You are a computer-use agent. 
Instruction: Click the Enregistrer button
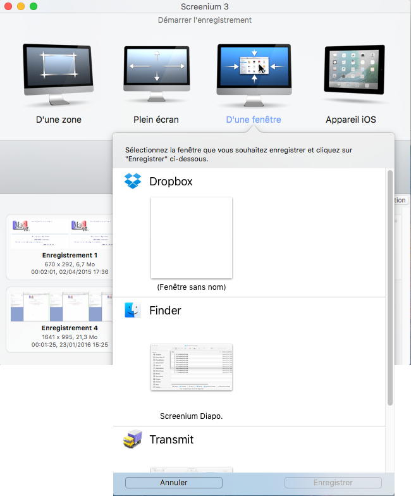[333, 482]
